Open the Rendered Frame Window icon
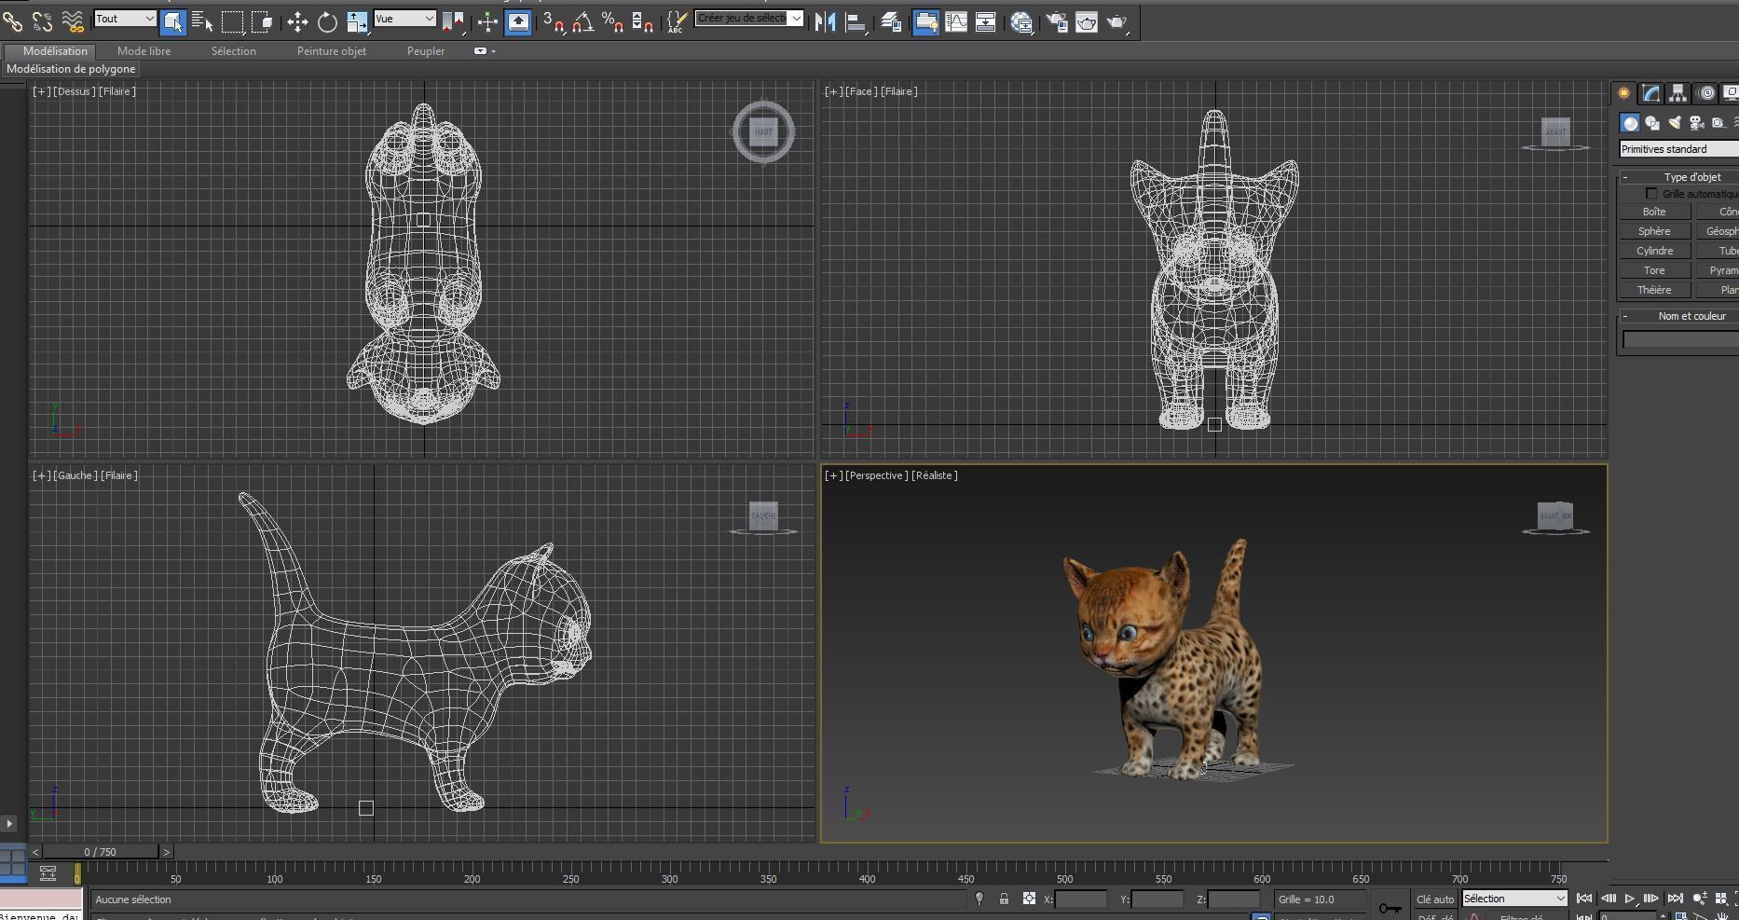The width and height of the screenshot is (1739, 920). (1087, 21)
